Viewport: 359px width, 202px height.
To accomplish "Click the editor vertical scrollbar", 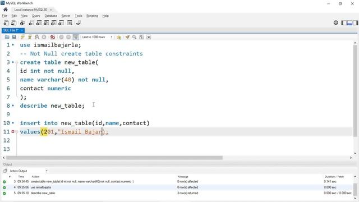I will pos(355,91).
